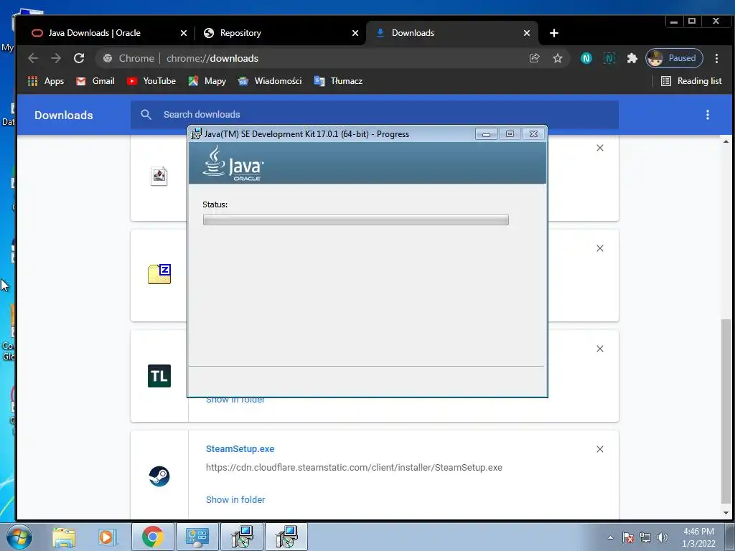Viewport: 735px width, 551px height.
Task: Click the TL application download icon
Action: (x=159, y=376)
